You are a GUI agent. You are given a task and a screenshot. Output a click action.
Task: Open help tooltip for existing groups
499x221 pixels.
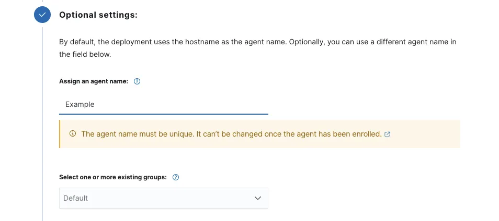pyautogui.click(x=176, y=177)
